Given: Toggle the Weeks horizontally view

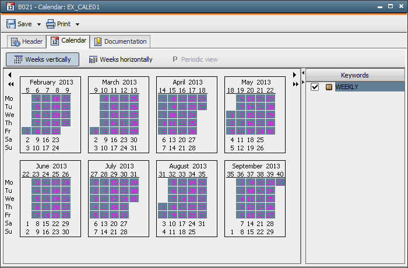Looking at the screenshot, I should coord(121,59).
